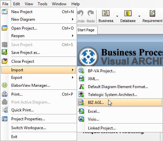This screenshot has height=141, width=163.
Task: Click the greyed Save Project icon
Action: pos(5,45)
